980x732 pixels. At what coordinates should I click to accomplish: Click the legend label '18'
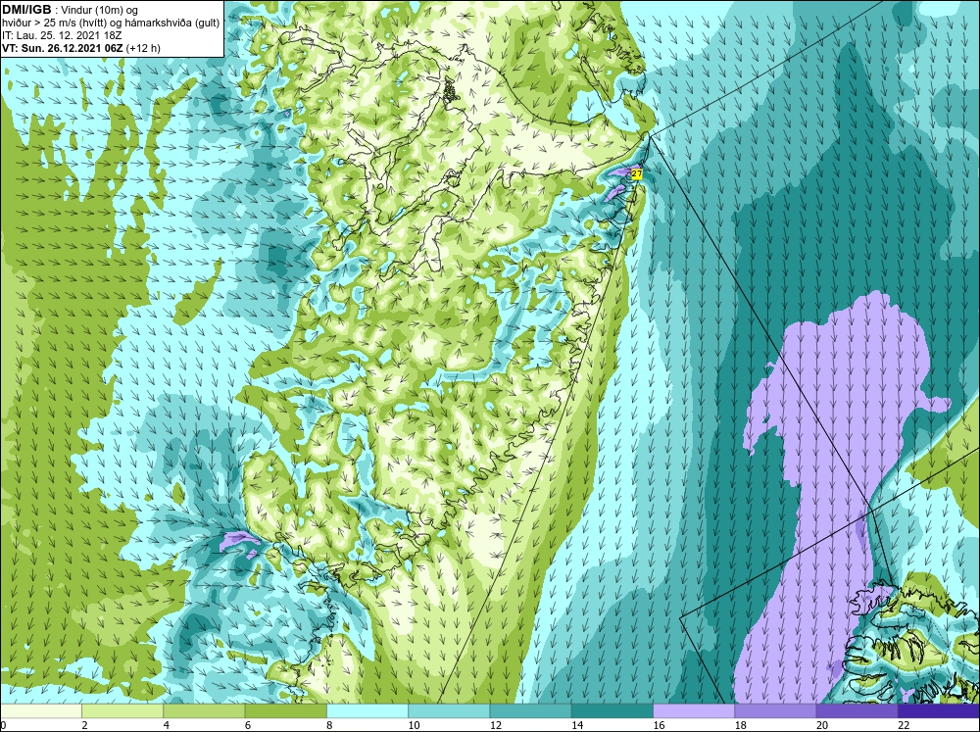click(x=741, y=725)
